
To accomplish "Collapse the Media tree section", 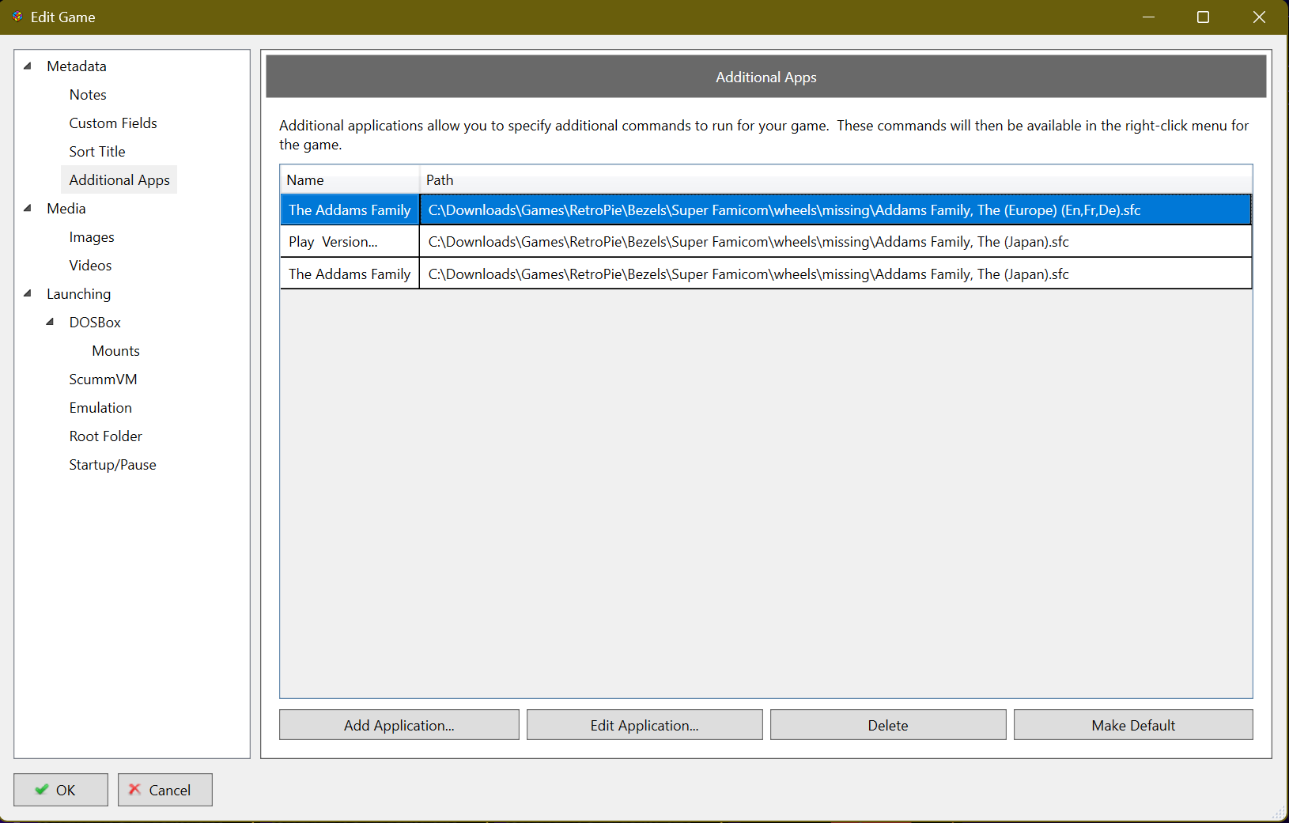I will [x=28, y=208].
